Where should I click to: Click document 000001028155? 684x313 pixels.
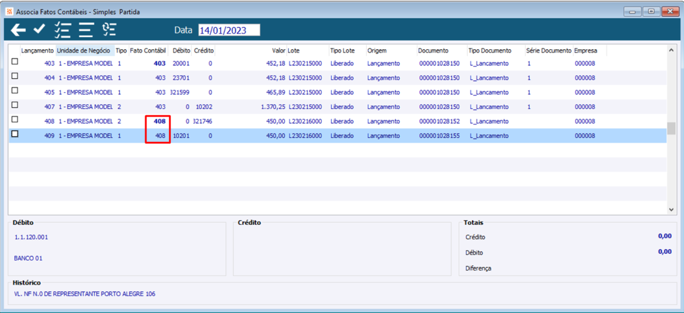(x=440, y=135)
